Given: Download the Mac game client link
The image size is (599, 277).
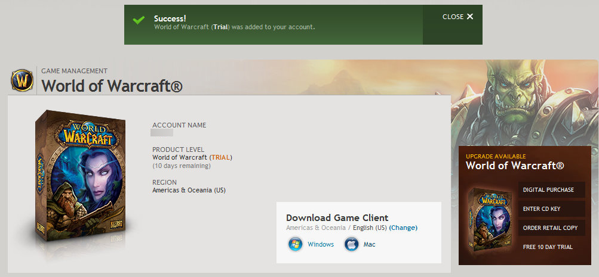Looking at the screenshot, I should [370, 244].
